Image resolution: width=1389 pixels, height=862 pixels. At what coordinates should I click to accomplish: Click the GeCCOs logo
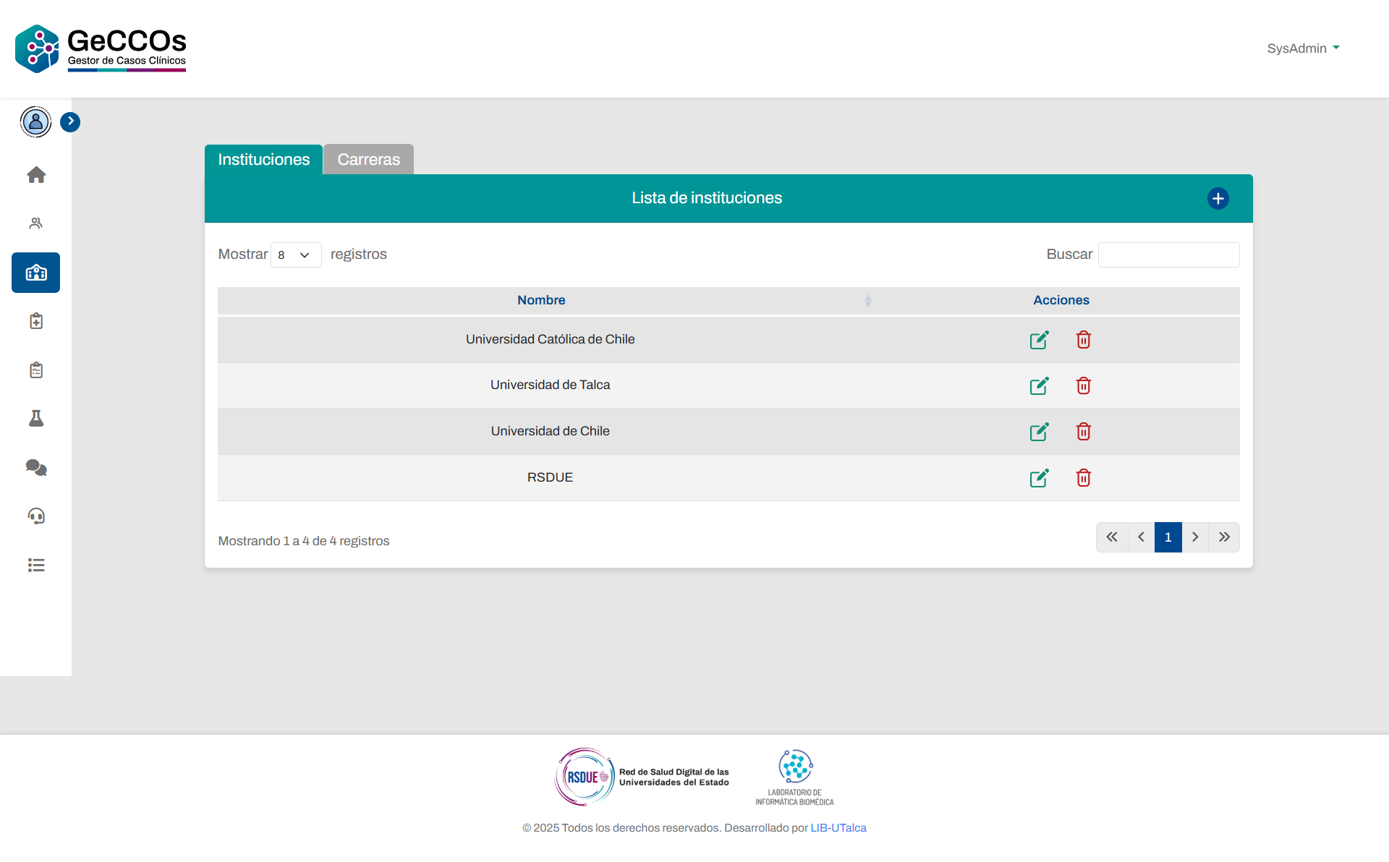(101, 48)
